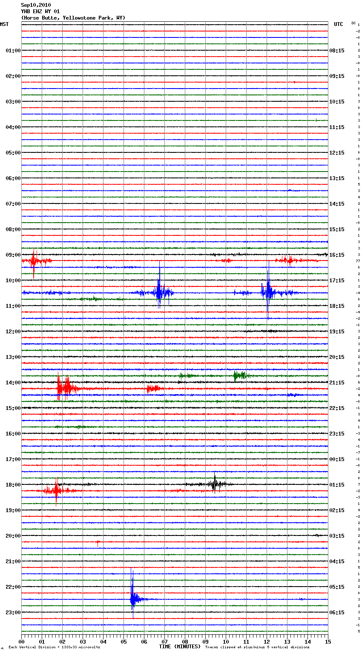This screenshot has width=362, height=653.
Task: Click minute tick label 12 on bottom axis
Action: [x=267, y=642]
